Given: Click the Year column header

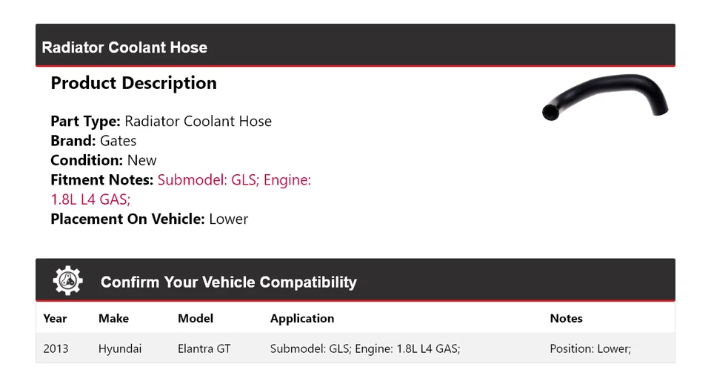Looking at the screenshot, I should pos(55,318).
